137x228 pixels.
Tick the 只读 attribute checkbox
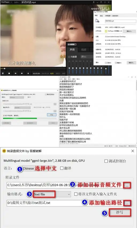tap(106, 63)
